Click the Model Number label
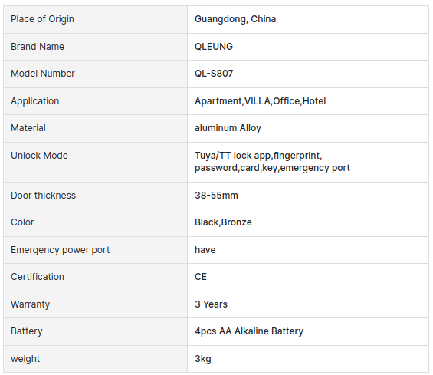The width and height of the screenshot is (433, 375). 42,74
